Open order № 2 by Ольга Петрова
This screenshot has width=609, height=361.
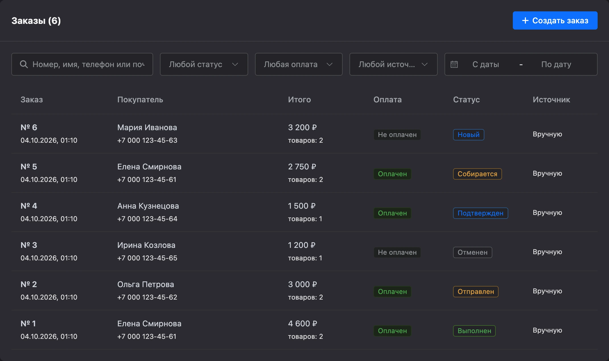tap(304, 291)
